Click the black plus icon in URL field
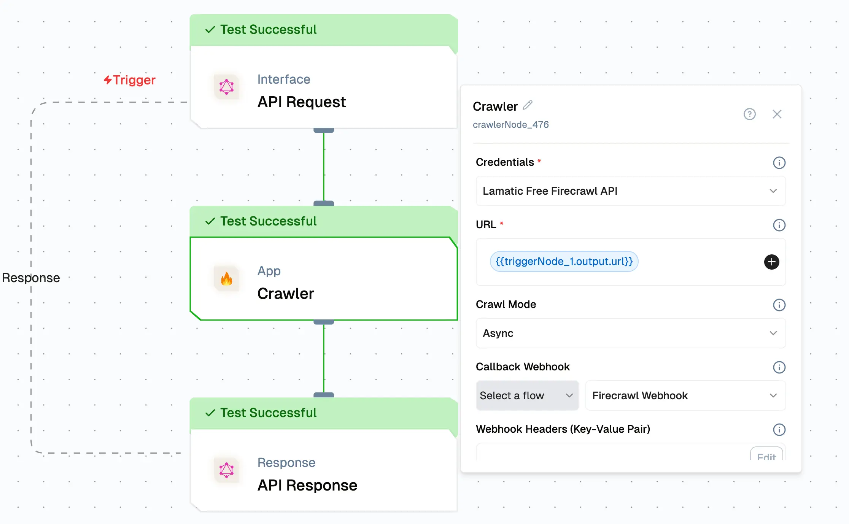 coord(771,262)
